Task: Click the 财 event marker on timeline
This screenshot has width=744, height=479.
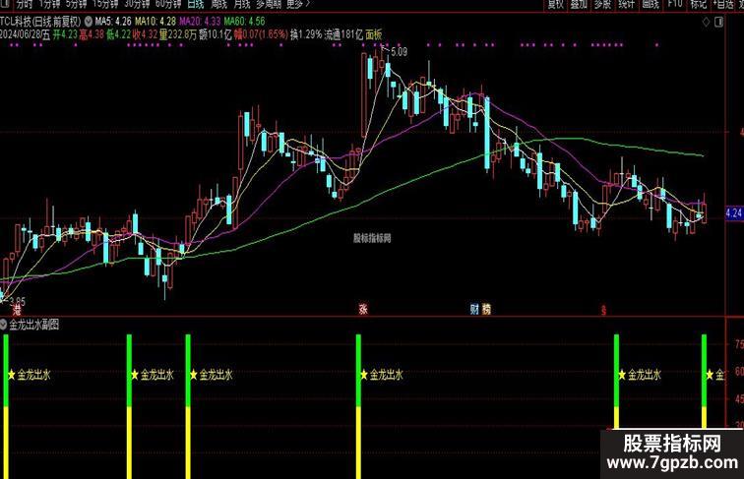Action: point(474,309)
